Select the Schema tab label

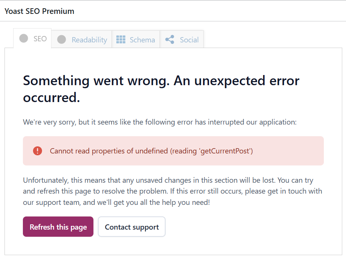[142, 40]
